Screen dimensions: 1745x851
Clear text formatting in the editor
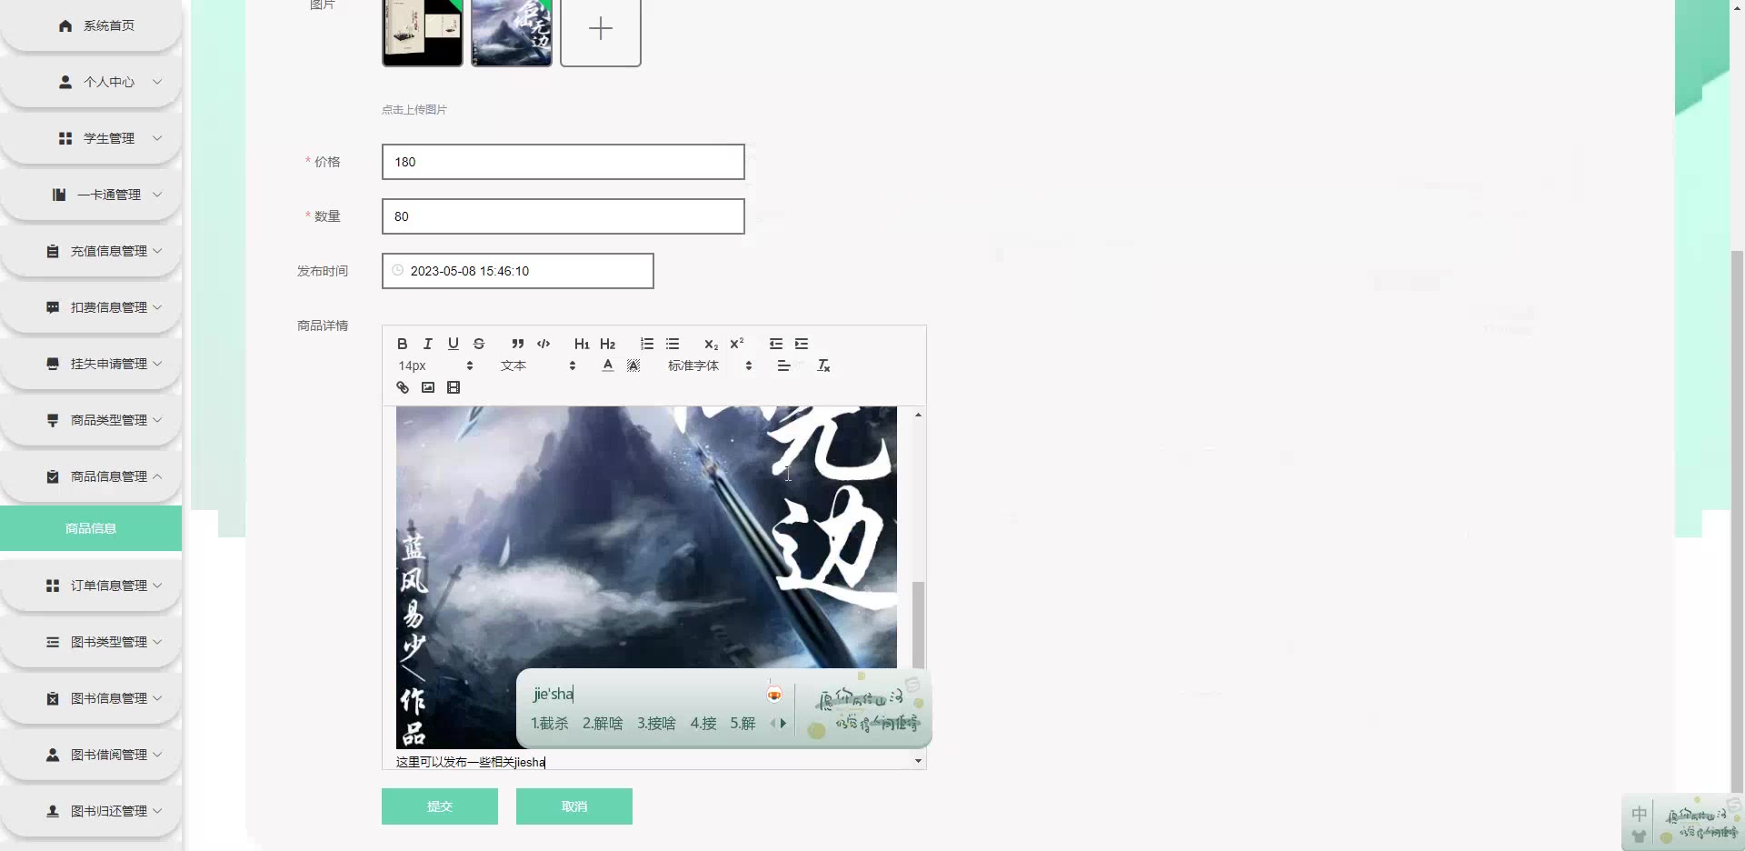tap(823, 365)
